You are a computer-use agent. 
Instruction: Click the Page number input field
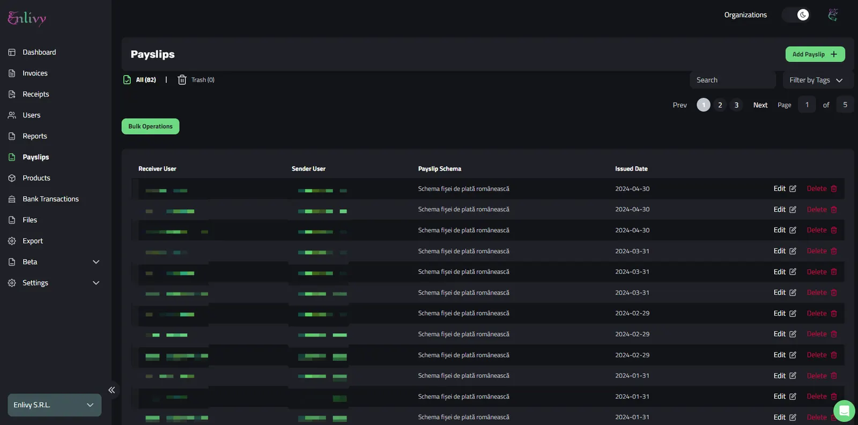pyautogui.click(x=807, y=105)
